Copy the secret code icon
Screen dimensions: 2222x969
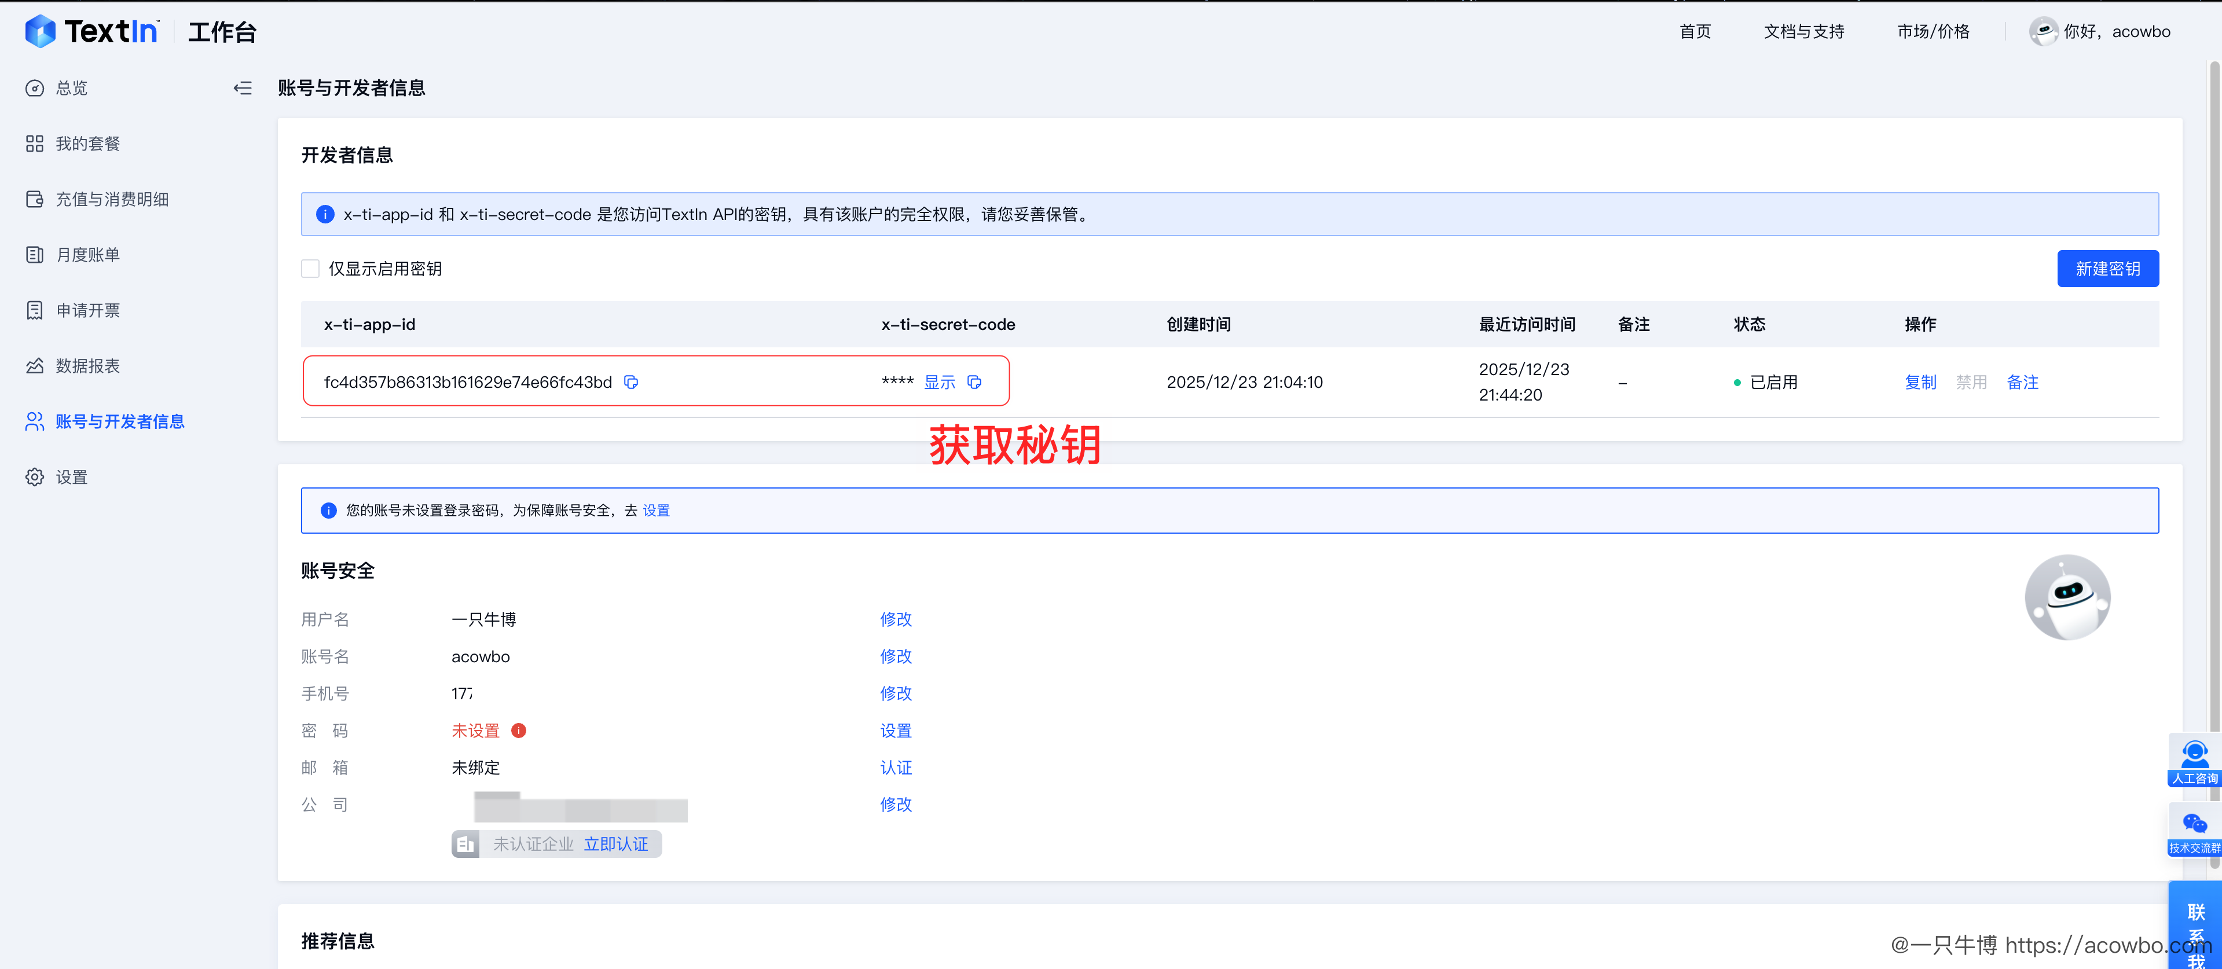click(x=974, y=382)
